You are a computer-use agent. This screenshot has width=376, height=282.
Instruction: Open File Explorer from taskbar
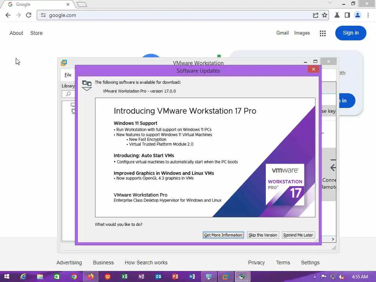click(x=40, y=276)
